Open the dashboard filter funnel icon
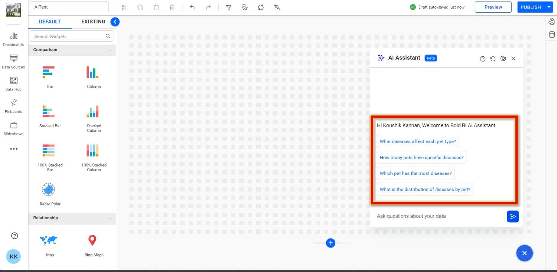This screenshot has width=557, height=272. coord(229,7)
